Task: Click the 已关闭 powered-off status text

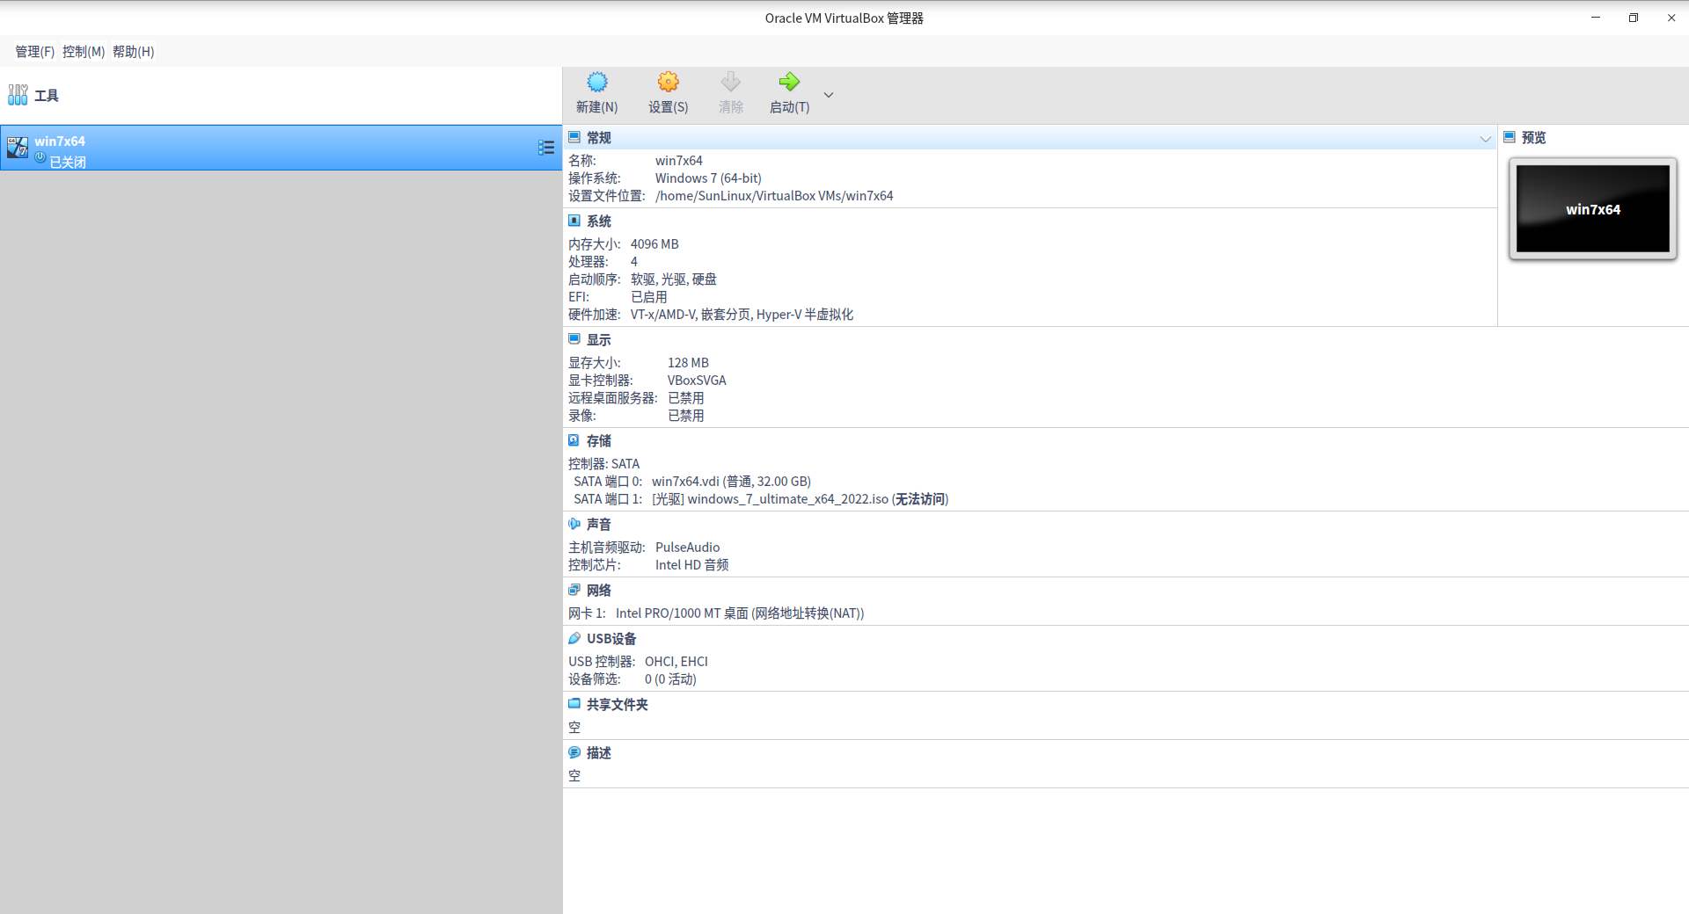Action: [68, 163]
